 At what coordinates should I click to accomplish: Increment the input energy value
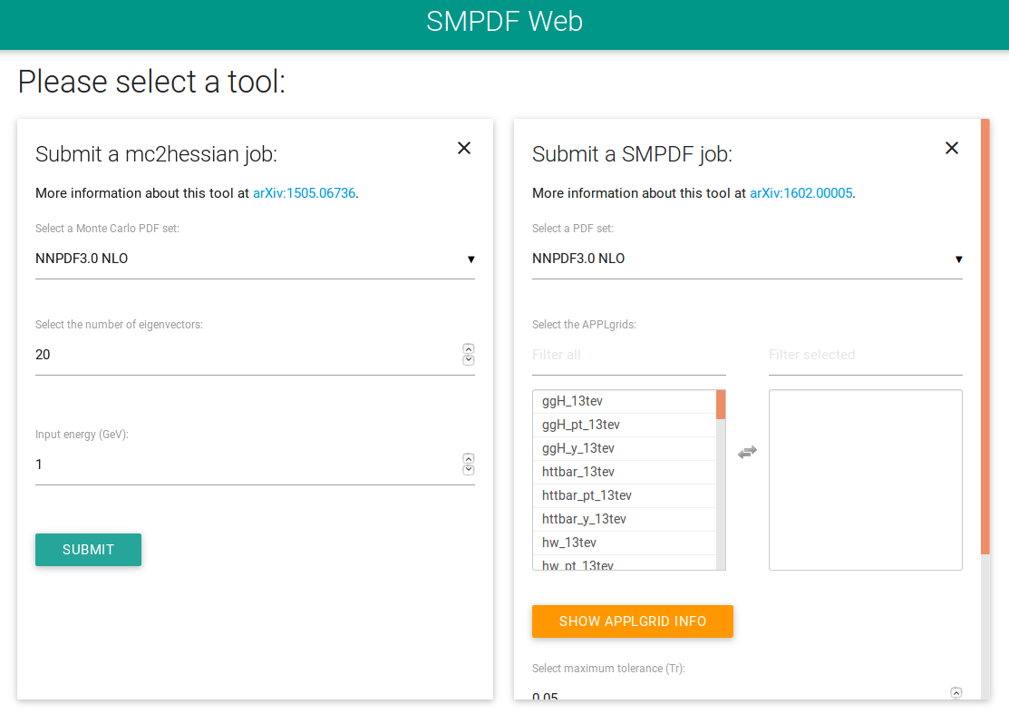click(x=469, y=458)
